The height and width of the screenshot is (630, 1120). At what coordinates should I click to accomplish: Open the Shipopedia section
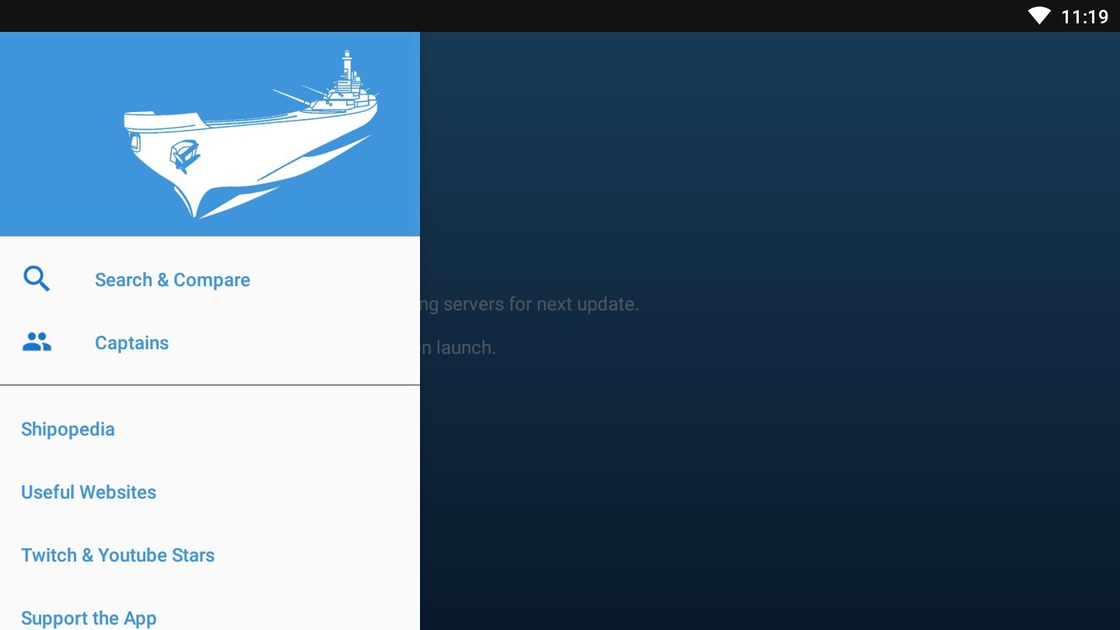click(x=68, y=429)
